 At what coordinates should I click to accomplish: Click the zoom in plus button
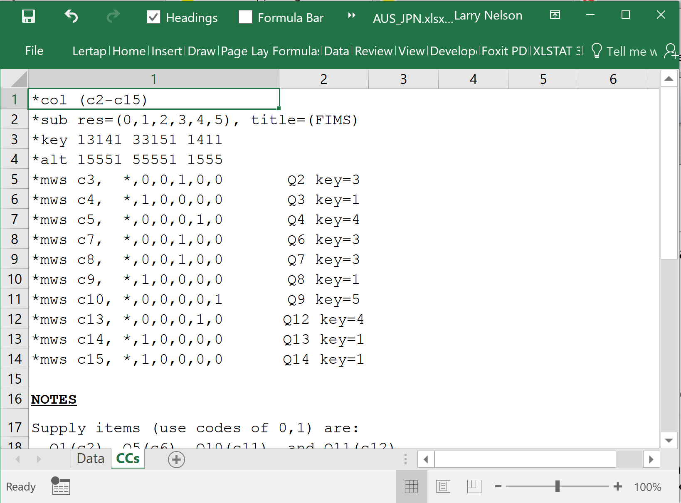click(618, 486)
